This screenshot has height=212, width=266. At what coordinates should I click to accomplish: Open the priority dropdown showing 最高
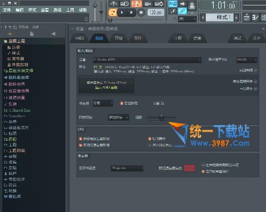click(103, 103)
